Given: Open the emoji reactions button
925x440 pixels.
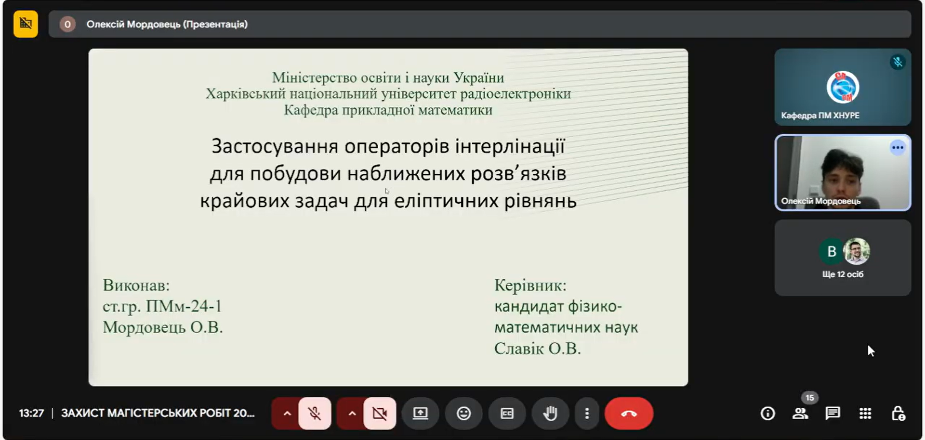Looking at the screenshot, I should 463,414.
